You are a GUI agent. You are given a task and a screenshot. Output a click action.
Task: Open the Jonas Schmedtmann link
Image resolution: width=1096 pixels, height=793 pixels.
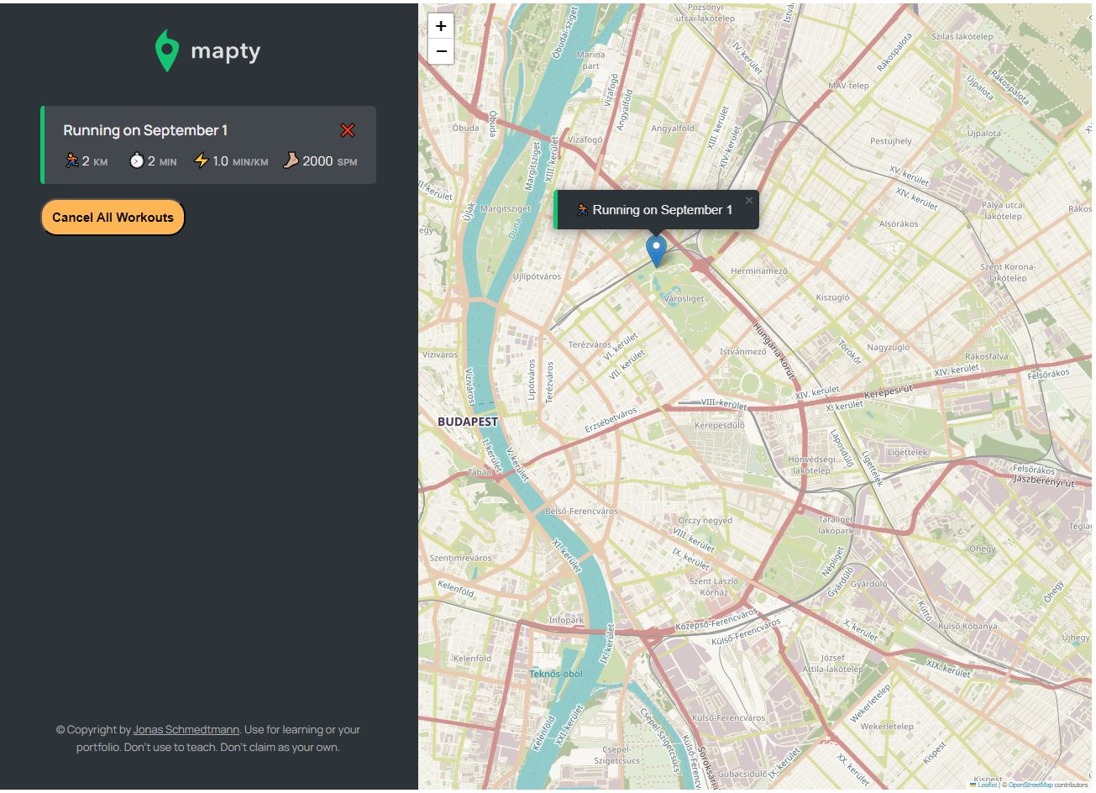coord(186,729)
